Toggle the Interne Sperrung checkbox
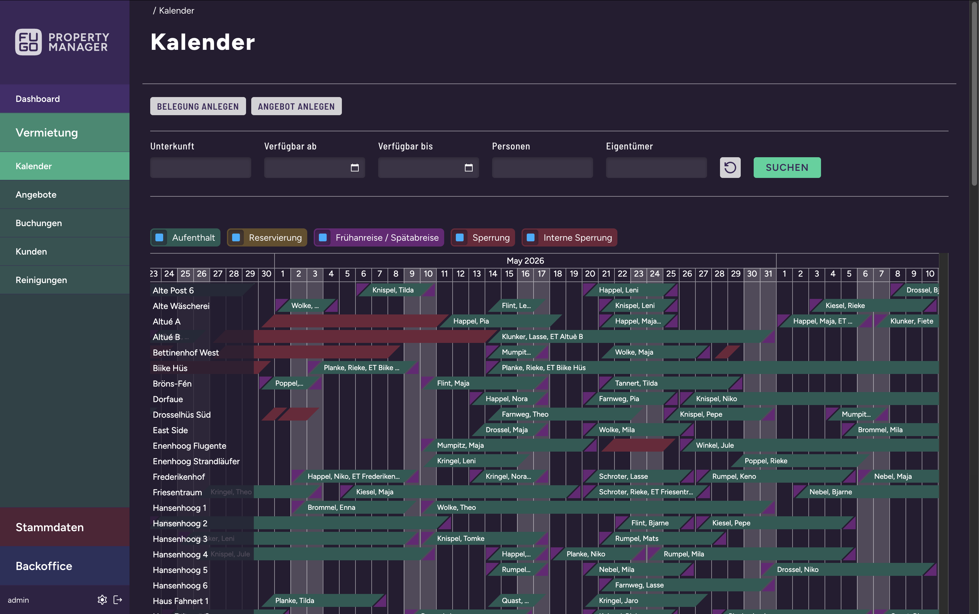 pos(530,237)
